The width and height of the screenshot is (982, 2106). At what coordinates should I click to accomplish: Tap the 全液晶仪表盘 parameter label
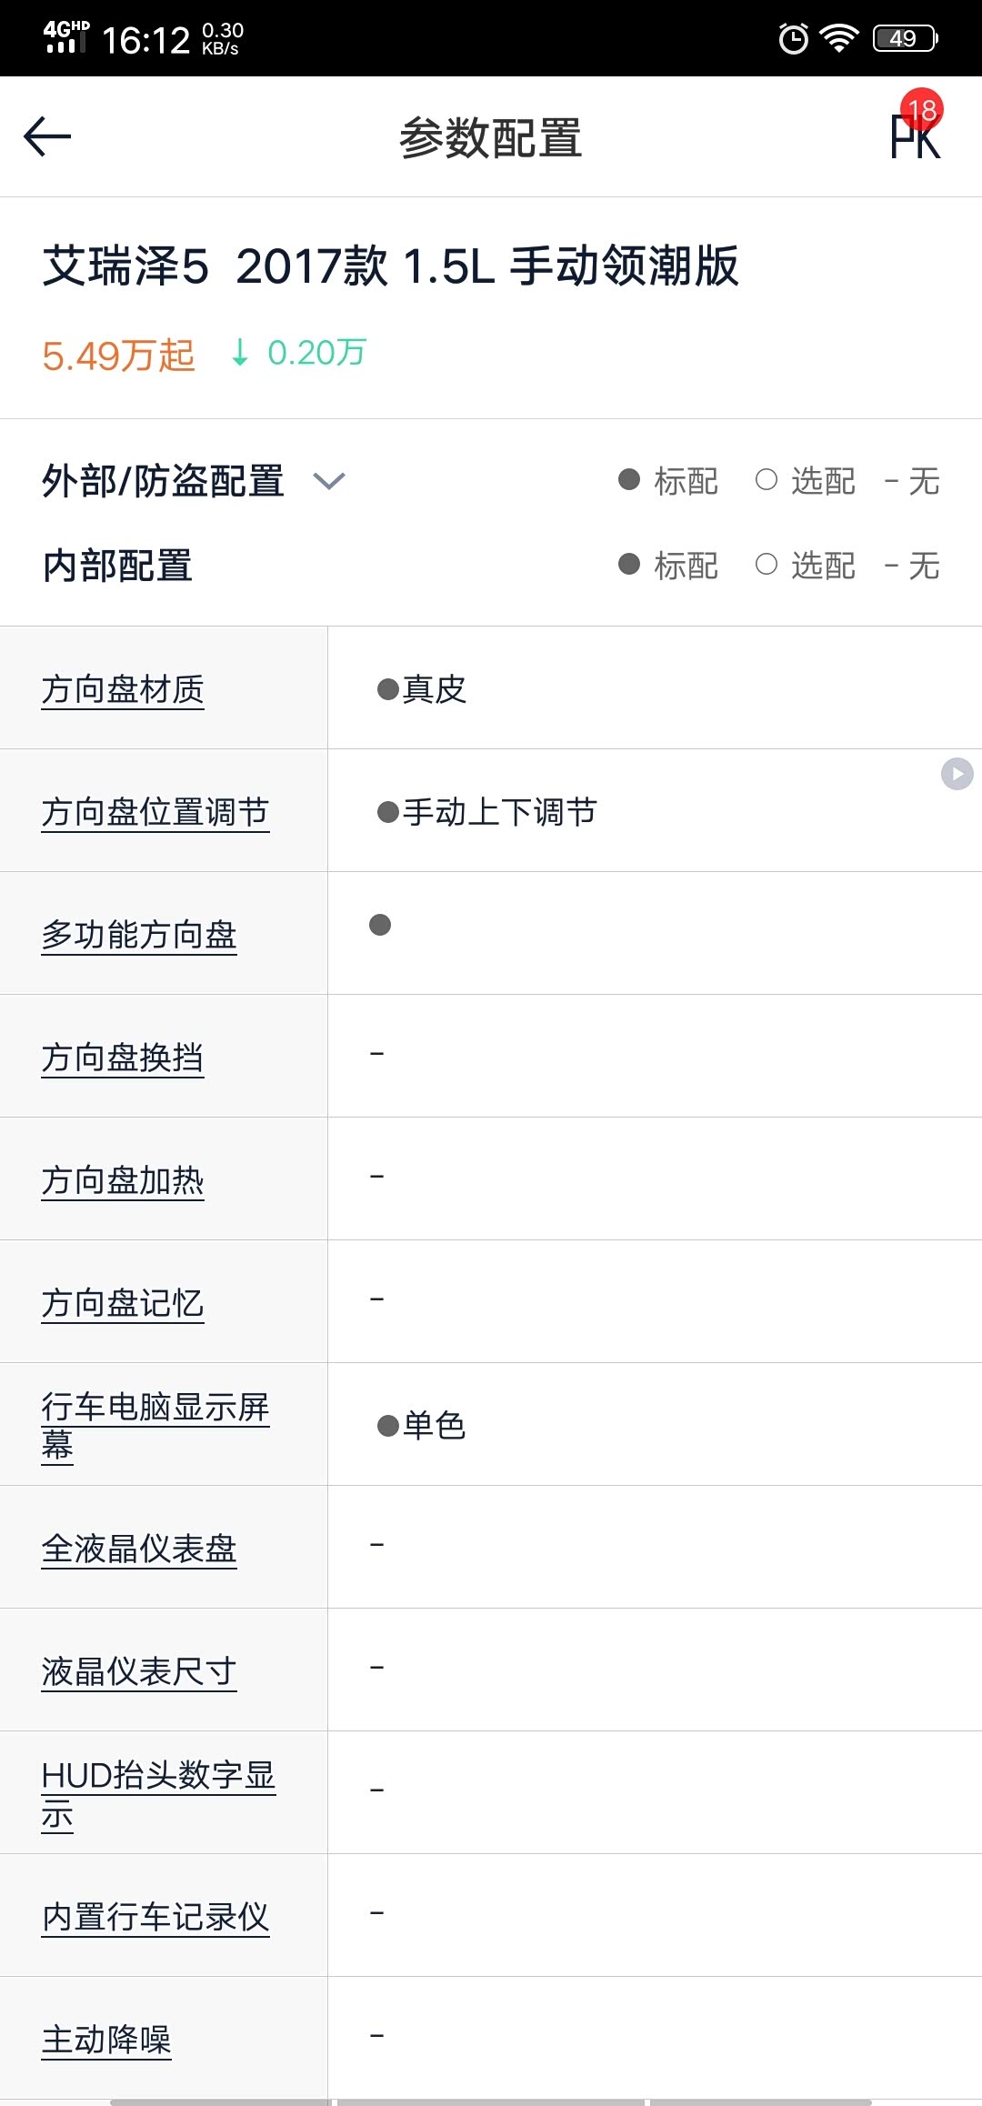click(x=139, y=1549)
